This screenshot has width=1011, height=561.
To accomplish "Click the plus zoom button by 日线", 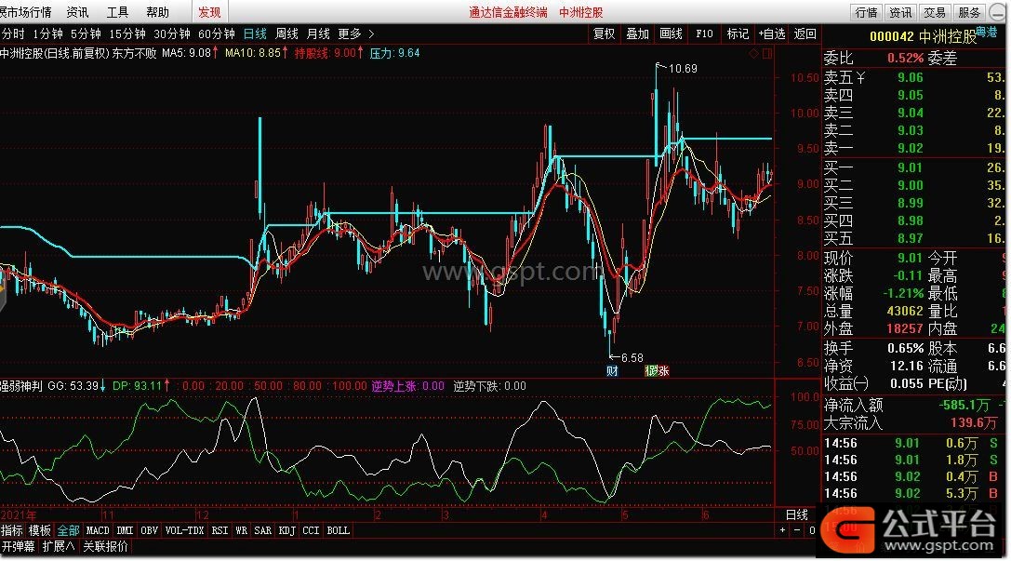I will (783, 530).
